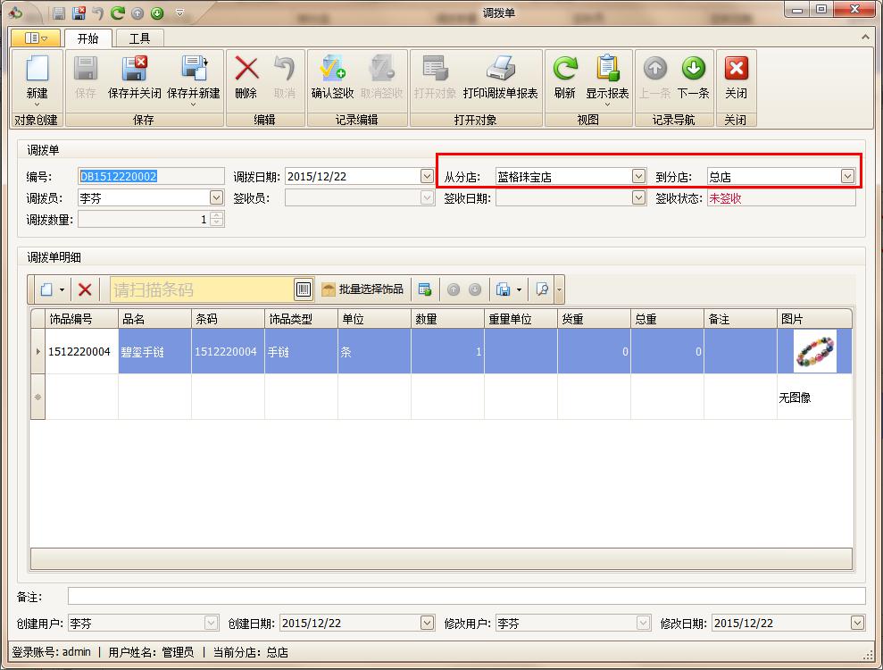The height and width of the screenshot is (670, 883).
Task: Click green refresh icon in quick access toolbar
Action: click(x=117, y=13)
